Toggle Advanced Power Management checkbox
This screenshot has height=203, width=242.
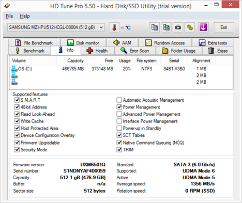point(119,114)
